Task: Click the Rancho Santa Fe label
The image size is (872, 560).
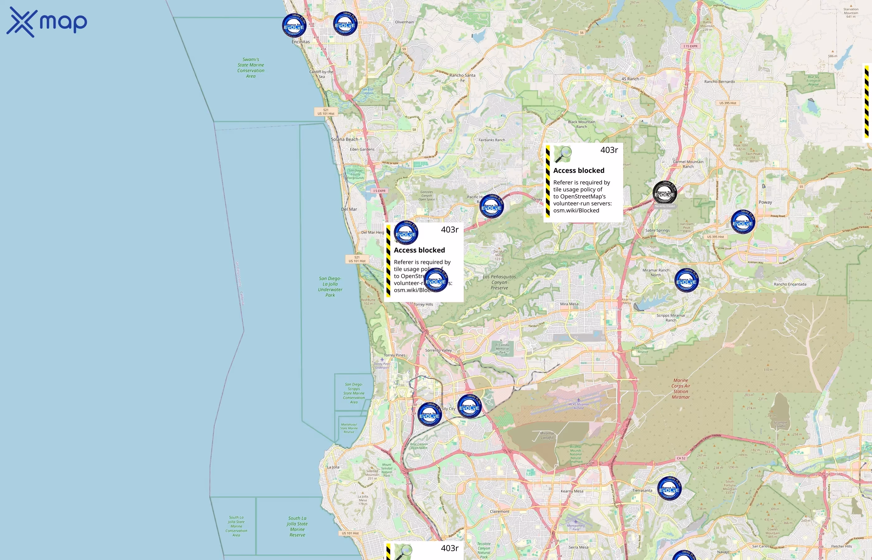Action: click(x=462, y=78)
